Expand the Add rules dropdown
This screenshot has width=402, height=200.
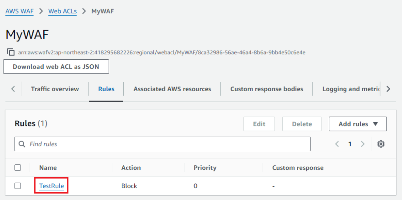[358, 124]
